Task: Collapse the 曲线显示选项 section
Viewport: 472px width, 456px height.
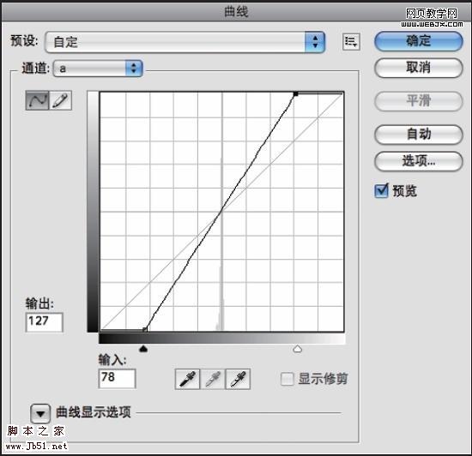Action: [x=40, y=413]
